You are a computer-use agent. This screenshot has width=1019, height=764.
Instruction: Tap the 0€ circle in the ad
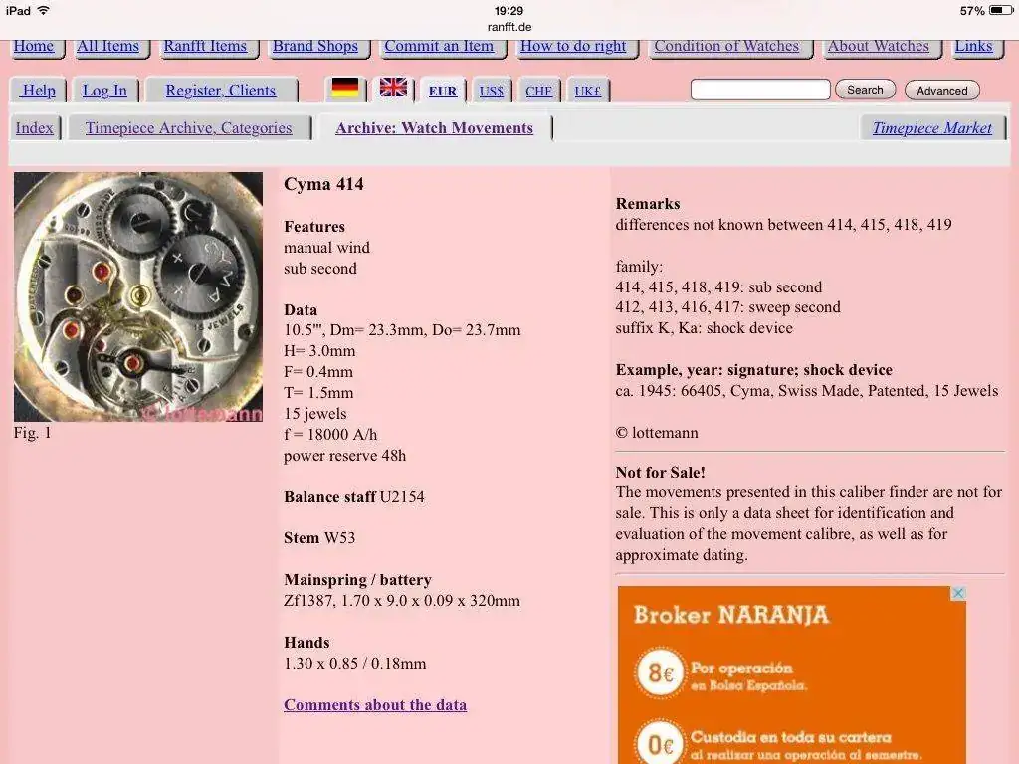point(660,743)
